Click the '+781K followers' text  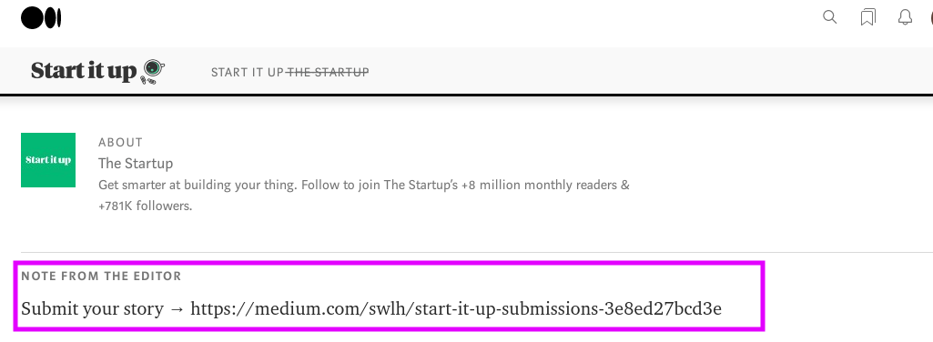146,207
